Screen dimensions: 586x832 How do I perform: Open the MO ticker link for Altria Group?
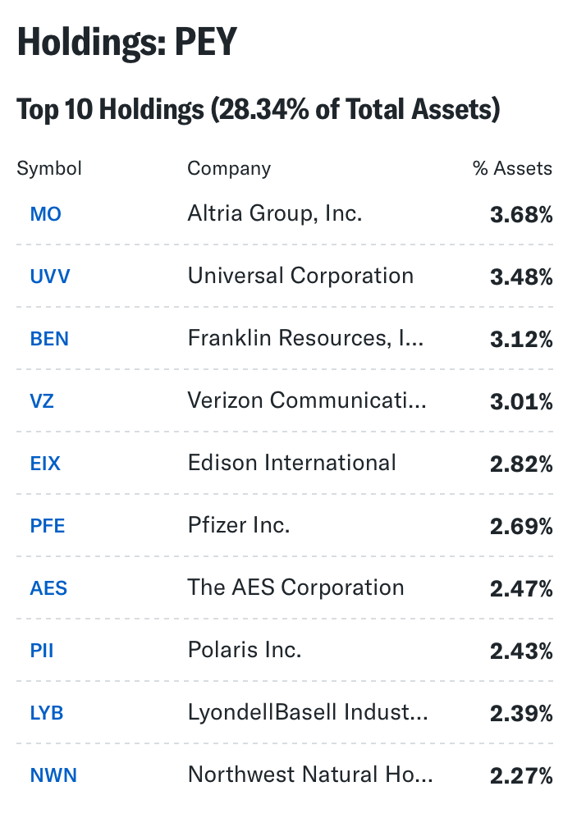45,214
